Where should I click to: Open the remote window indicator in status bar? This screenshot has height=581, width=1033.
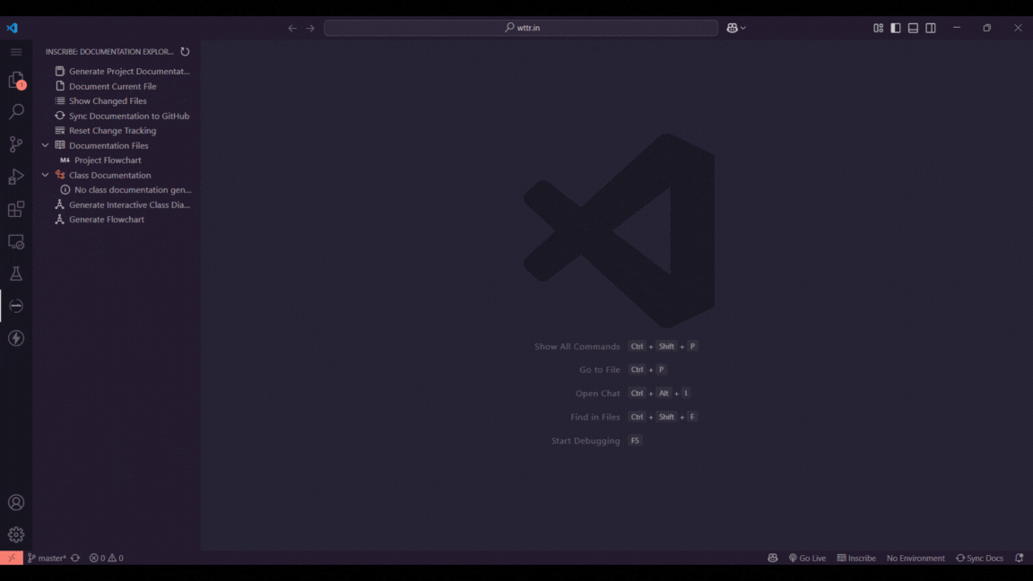(x=11, y=558)
